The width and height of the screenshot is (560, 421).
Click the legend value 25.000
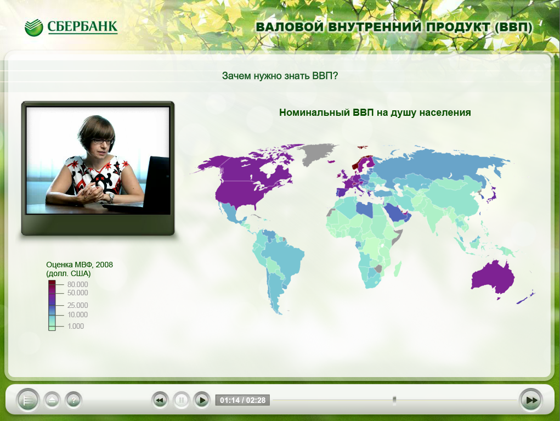click(x=77, y=305)
